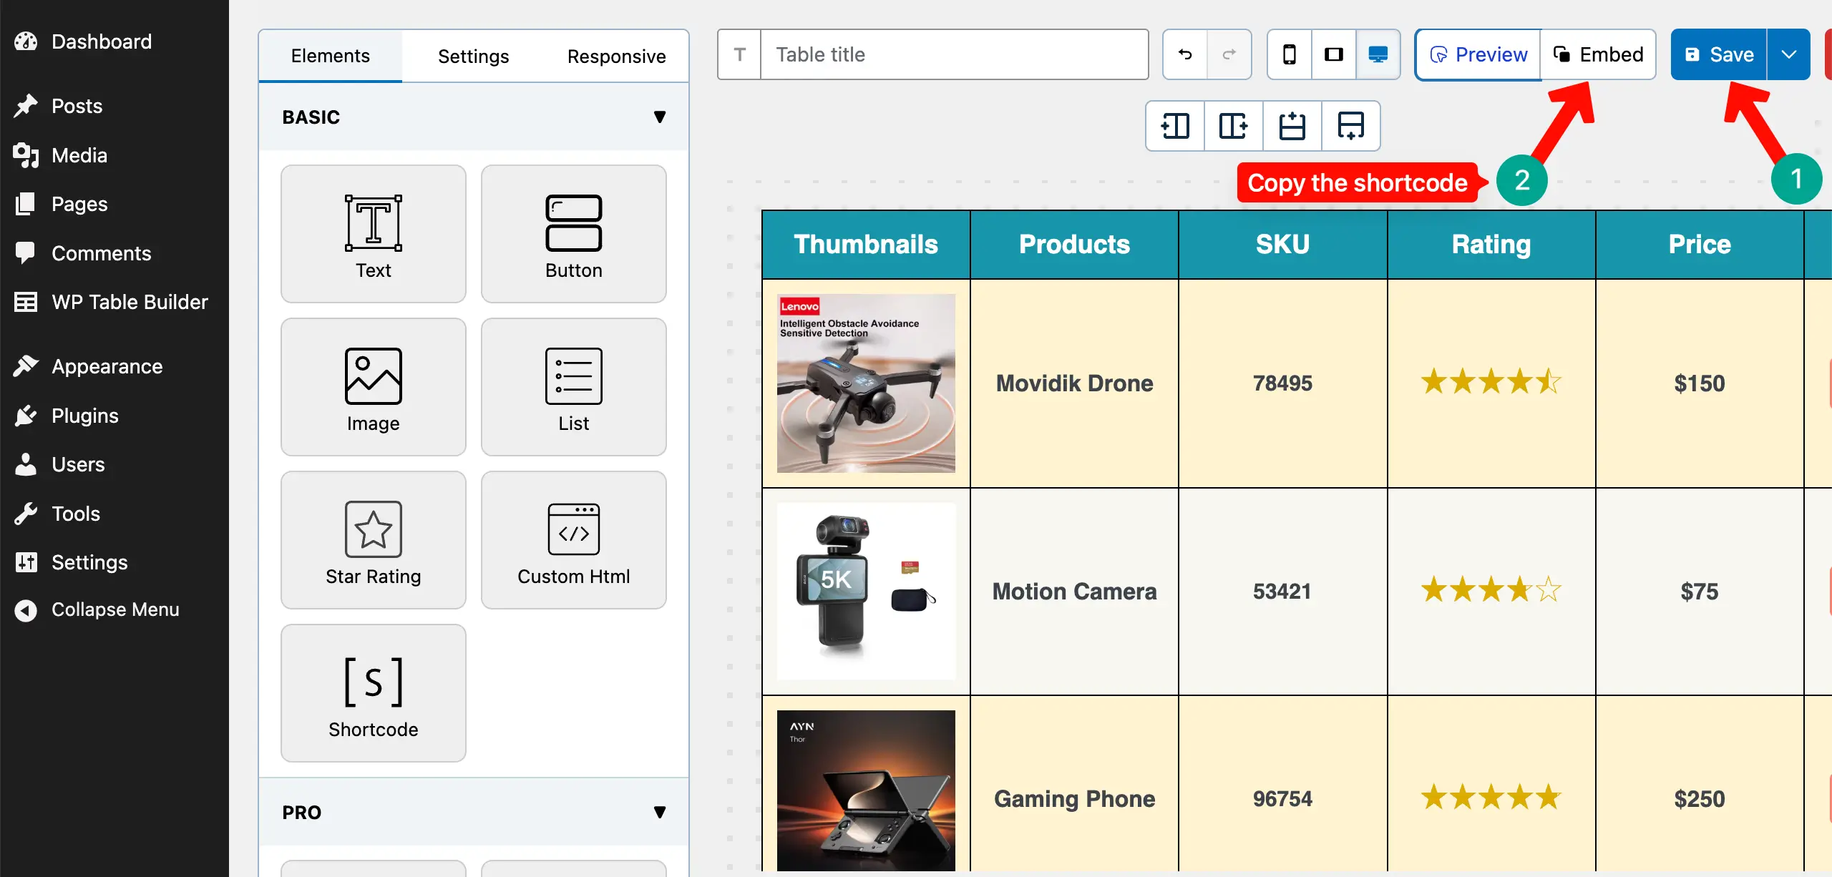1832x877 pixels.
Task: Switch to the Responsive tab
Action: (616, 56)
